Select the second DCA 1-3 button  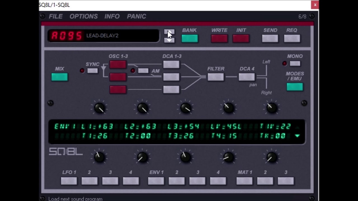(171, 77)
